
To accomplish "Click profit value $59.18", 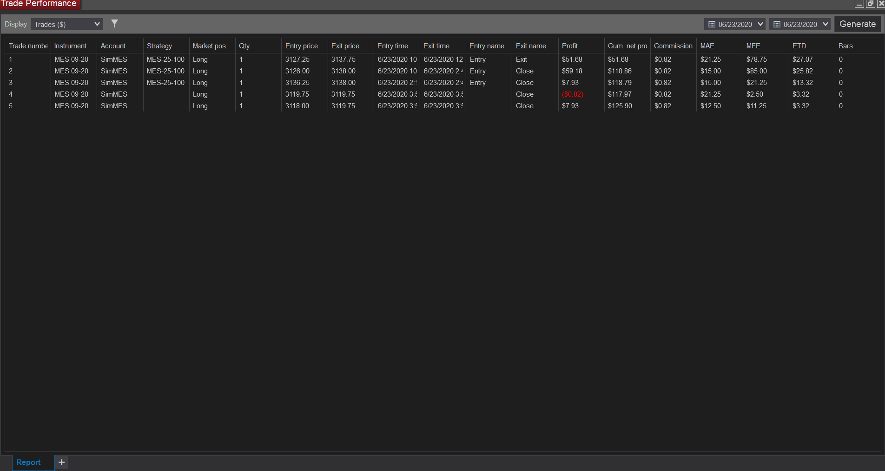I will (572, 71).
